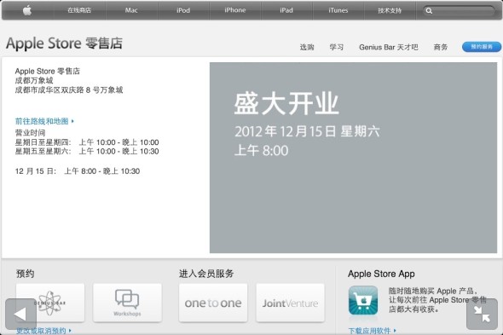Open Genius Bar 天才吧 tab
The image size is (503, 335).
389,47
